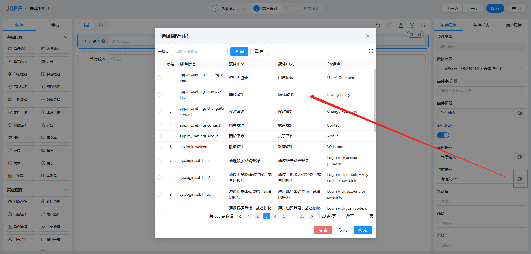The height and width of the screenshot is (254, 531).
Task: Switch to the 控件 tab
Action: (x=19, y=25)
